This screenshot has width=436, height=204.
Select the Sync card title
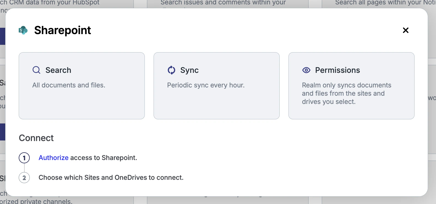point(189,70)
